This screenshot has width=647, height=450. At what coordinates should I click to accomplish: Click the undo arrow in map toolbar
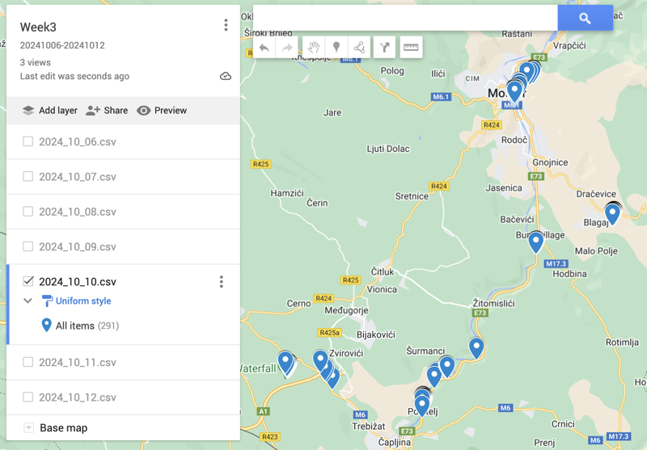(x=264, y=48)
